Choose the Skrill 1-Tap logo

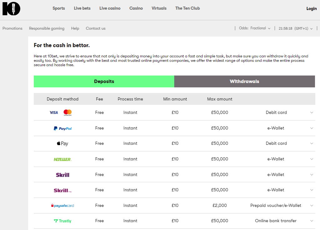coord(63,190)
